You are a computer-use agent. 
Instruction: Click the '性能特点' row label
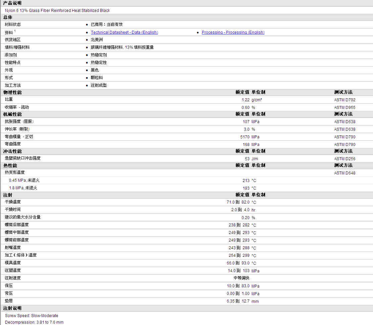(13, 63)
